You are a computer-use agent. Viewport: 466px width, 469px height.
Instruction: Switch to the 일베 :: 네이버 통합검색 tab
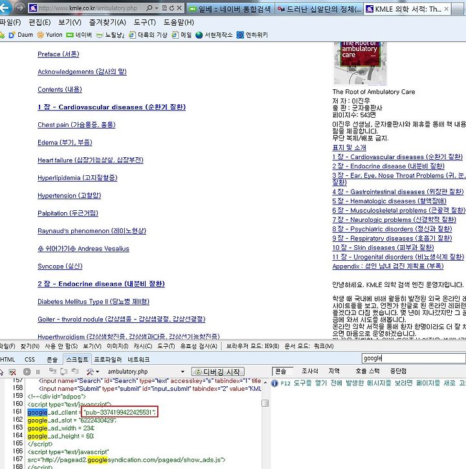[x=230, y=9]
